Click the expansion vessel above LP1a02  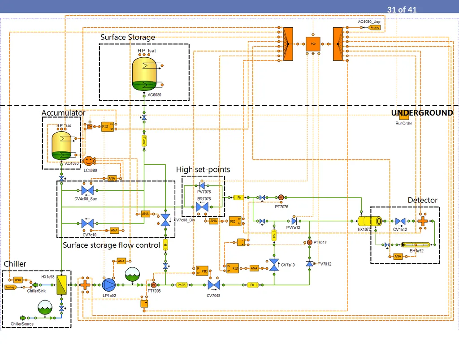[132, 275]
